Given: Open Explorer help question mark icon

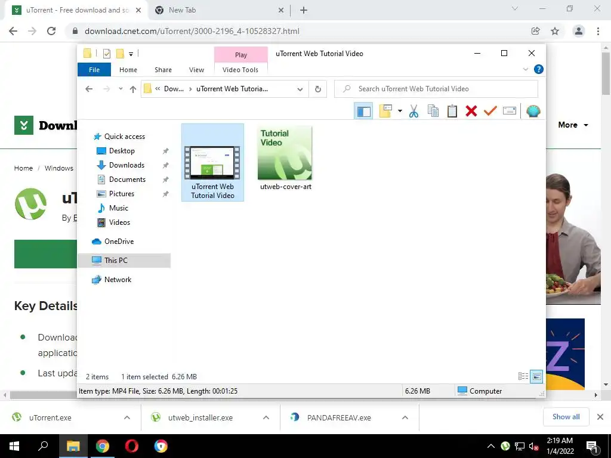Looking at the screenshot, I should click(539, 69).
